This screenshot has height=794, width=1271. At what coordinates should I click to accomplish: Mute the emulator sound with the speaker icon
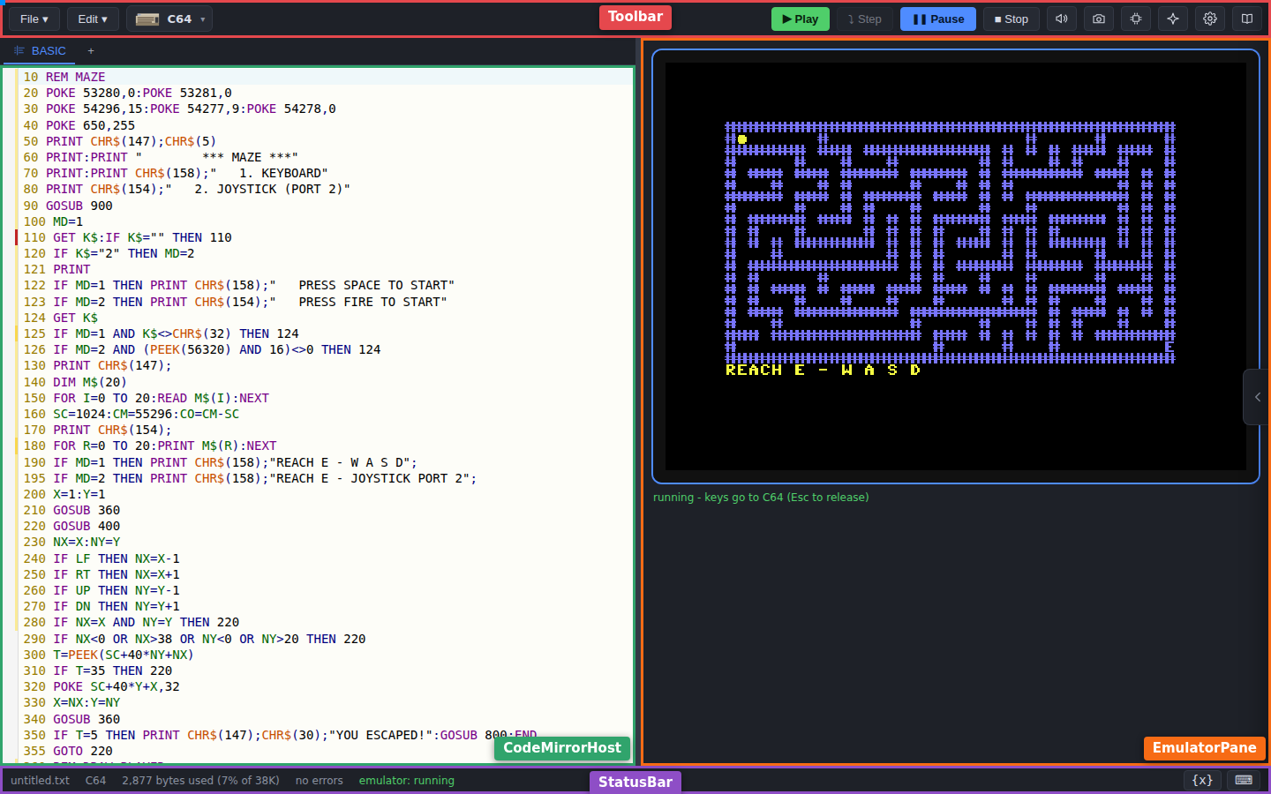[x=1062, y=19]
